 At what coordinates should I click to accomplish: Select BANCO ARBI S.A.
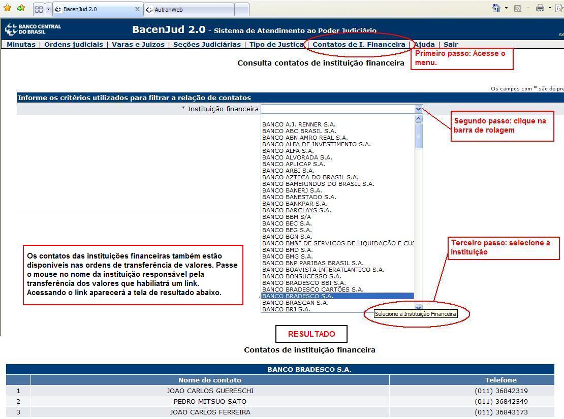pyautogui.click(x=338, y=171)
